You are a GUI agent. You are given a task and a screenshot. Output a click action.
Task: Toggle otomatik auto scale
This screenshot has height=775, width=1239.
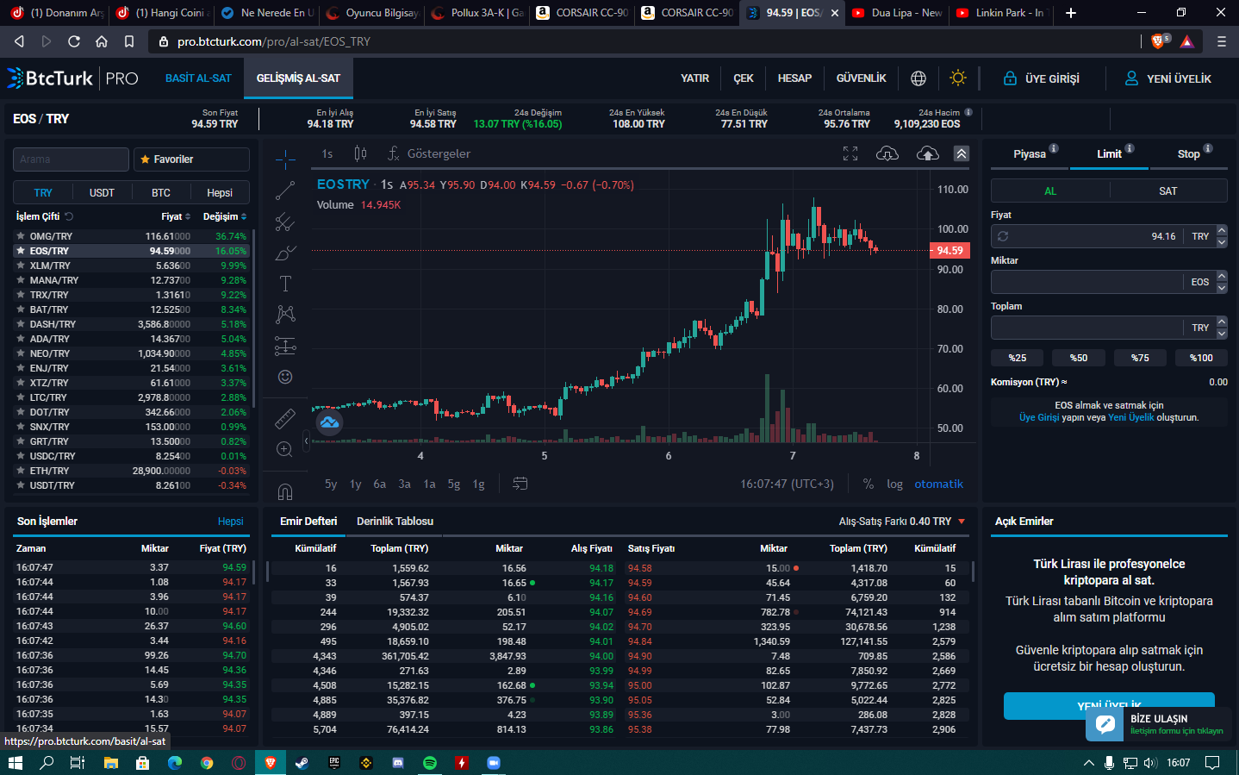pyautogui.click(x=939, y=484)
